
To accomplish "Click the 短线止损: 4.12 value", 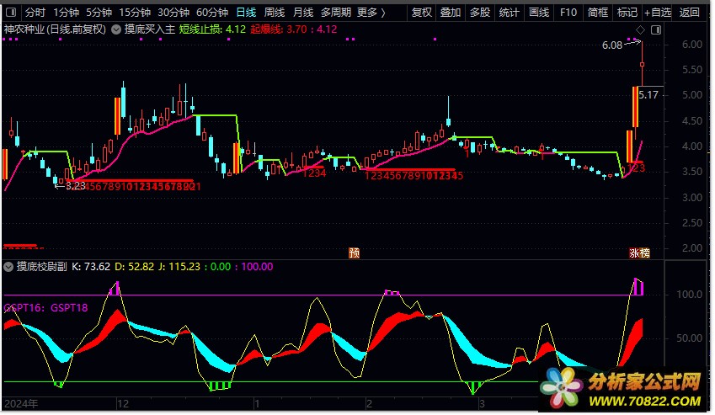I will pyautogui.click(x=212, y=29).
